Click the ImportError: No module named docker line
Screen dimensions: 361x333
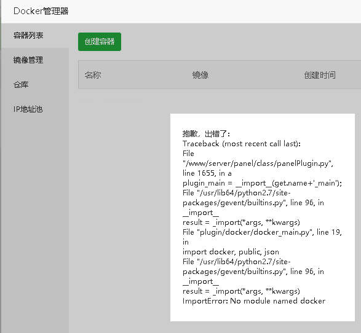tap(254, 301)
